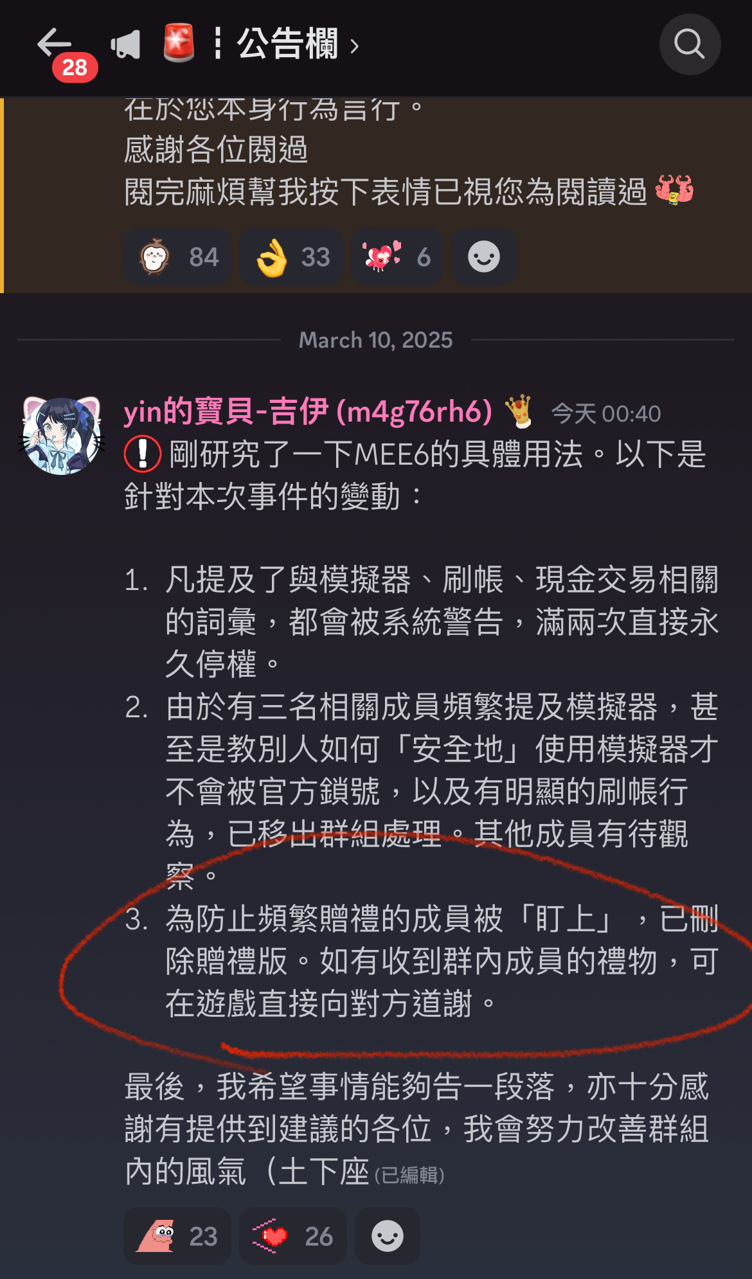Tap the flexing crab emoji in message

[674, 191]
